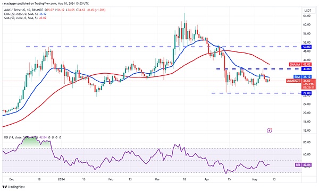The image size is (319, 191).
Task: Click the 50.00 horizontal line price label
Action: click(x=307, y=47)
